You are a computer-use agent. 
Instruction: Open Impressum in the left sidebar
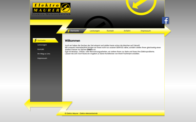tap(42, 58)
